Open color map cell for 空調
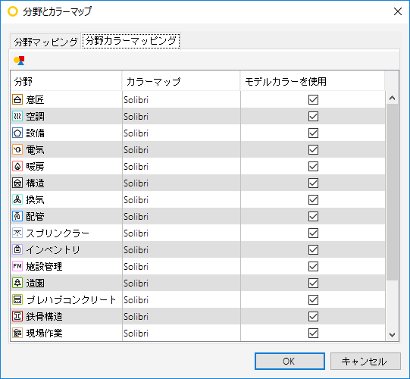 coord(181,116)
